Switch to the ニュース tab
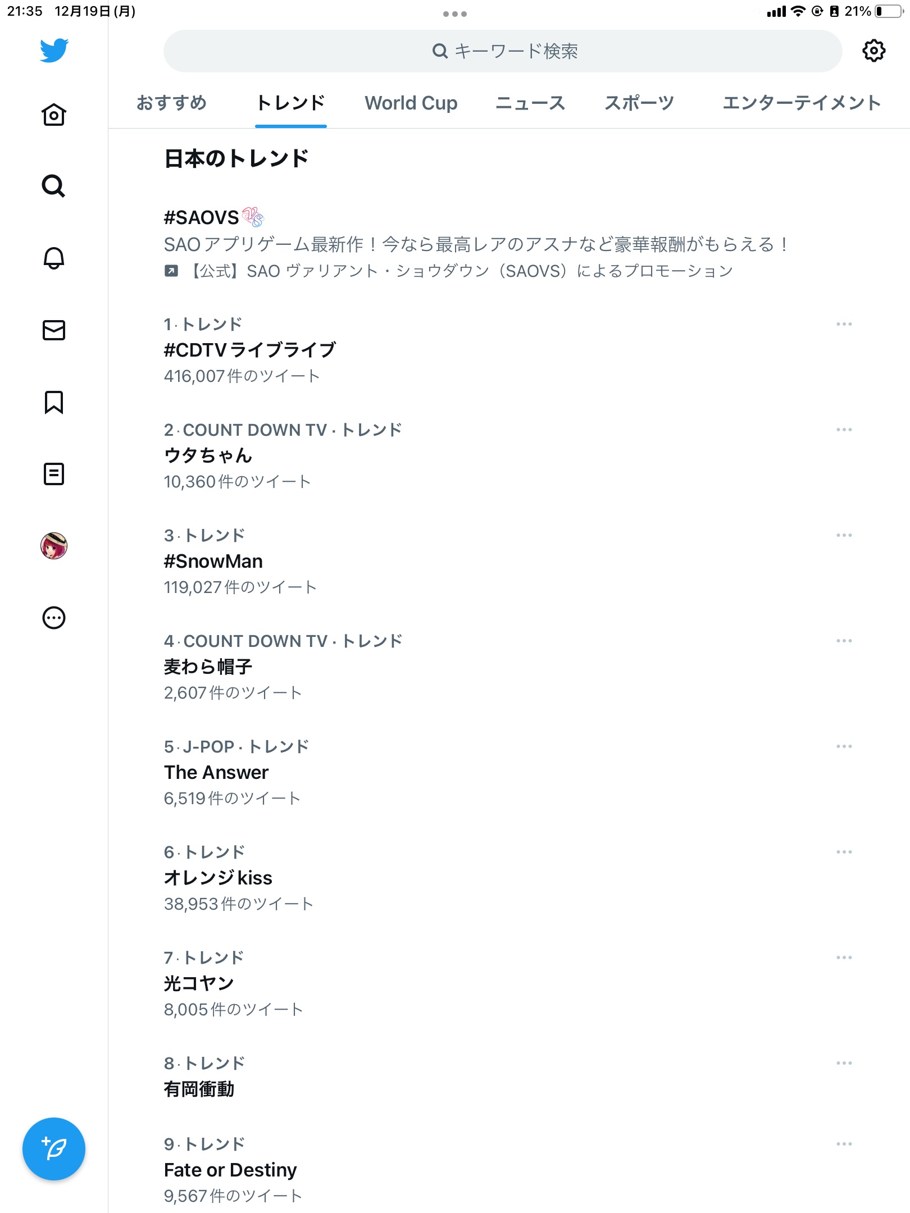Viewport: 910px width, 1213px height. pyautogui.click(x=530, y=103)
